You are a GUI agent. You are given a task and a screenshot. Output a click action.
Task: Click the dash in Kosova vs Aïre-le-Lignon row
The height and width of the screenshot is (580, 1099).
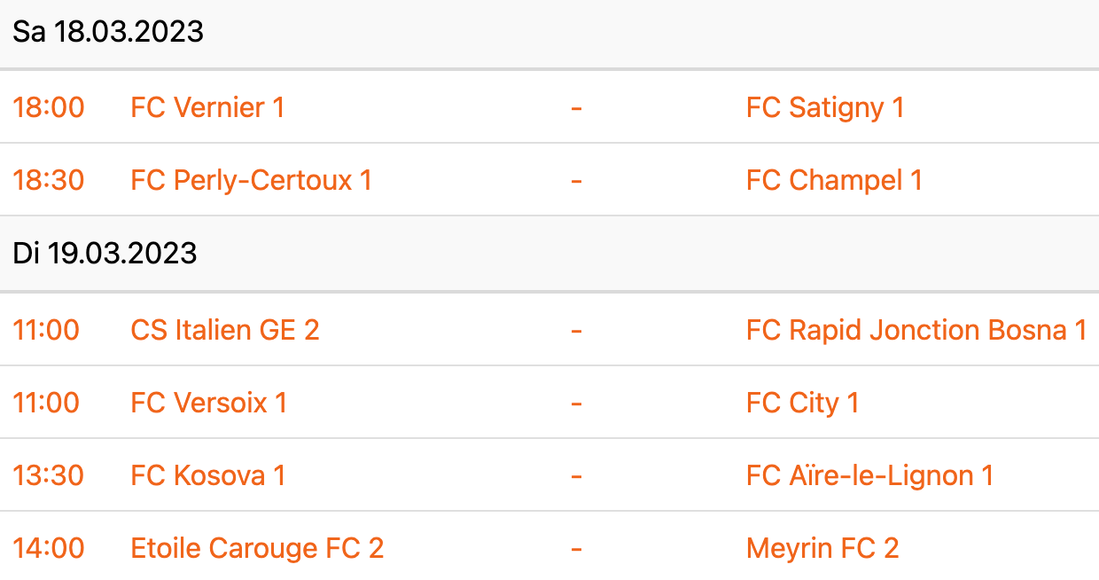[x=576, y=475]
